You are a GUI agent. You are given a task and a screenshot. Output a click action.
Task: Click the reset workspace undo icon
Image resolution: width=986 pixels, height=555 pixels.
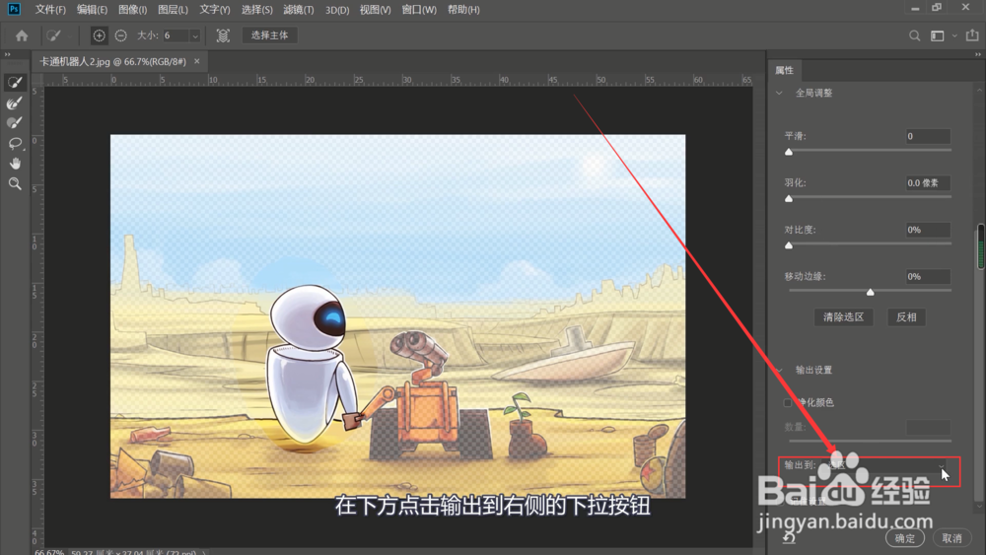point(789,538)
